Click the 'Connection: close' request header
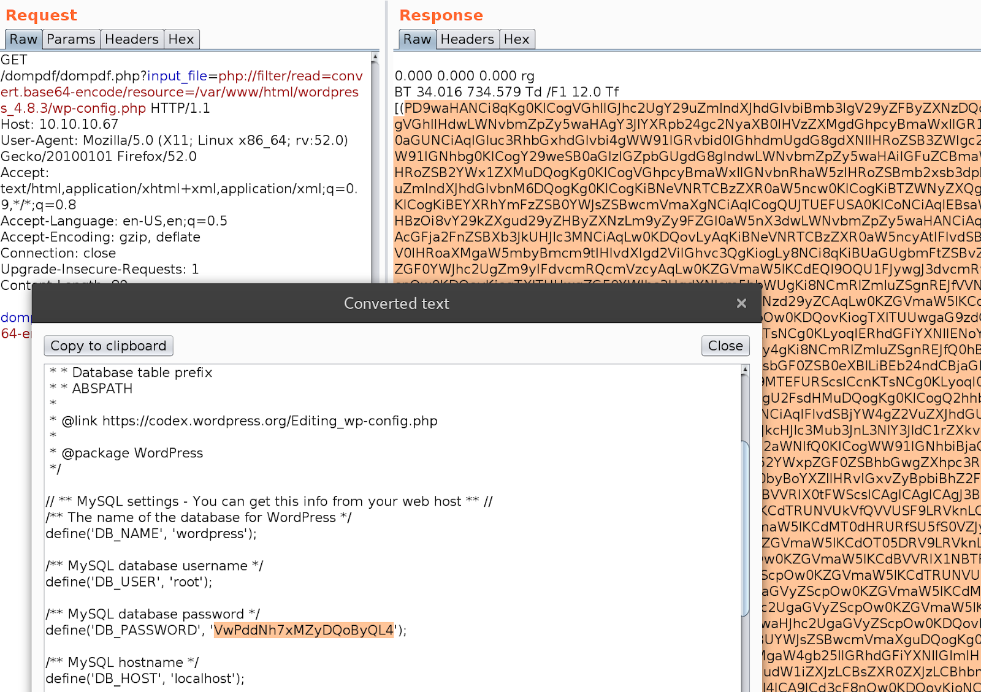The height and width of the screenshot is (692, 981). coord(58,253)
